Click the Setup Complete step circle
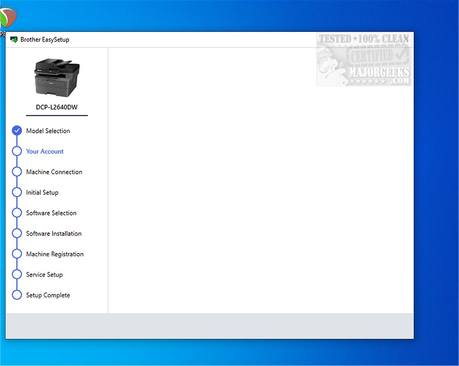 (x=17, y=295)
